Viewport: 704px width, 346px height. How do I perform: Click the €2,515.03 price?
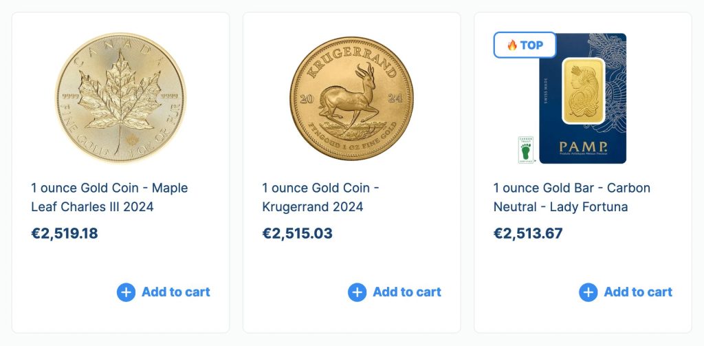(x=297, y=233)
